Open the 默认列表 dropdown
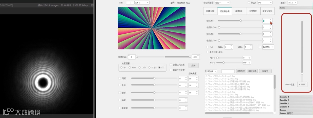This screenshot has width=313, height=118. point(211,71)
